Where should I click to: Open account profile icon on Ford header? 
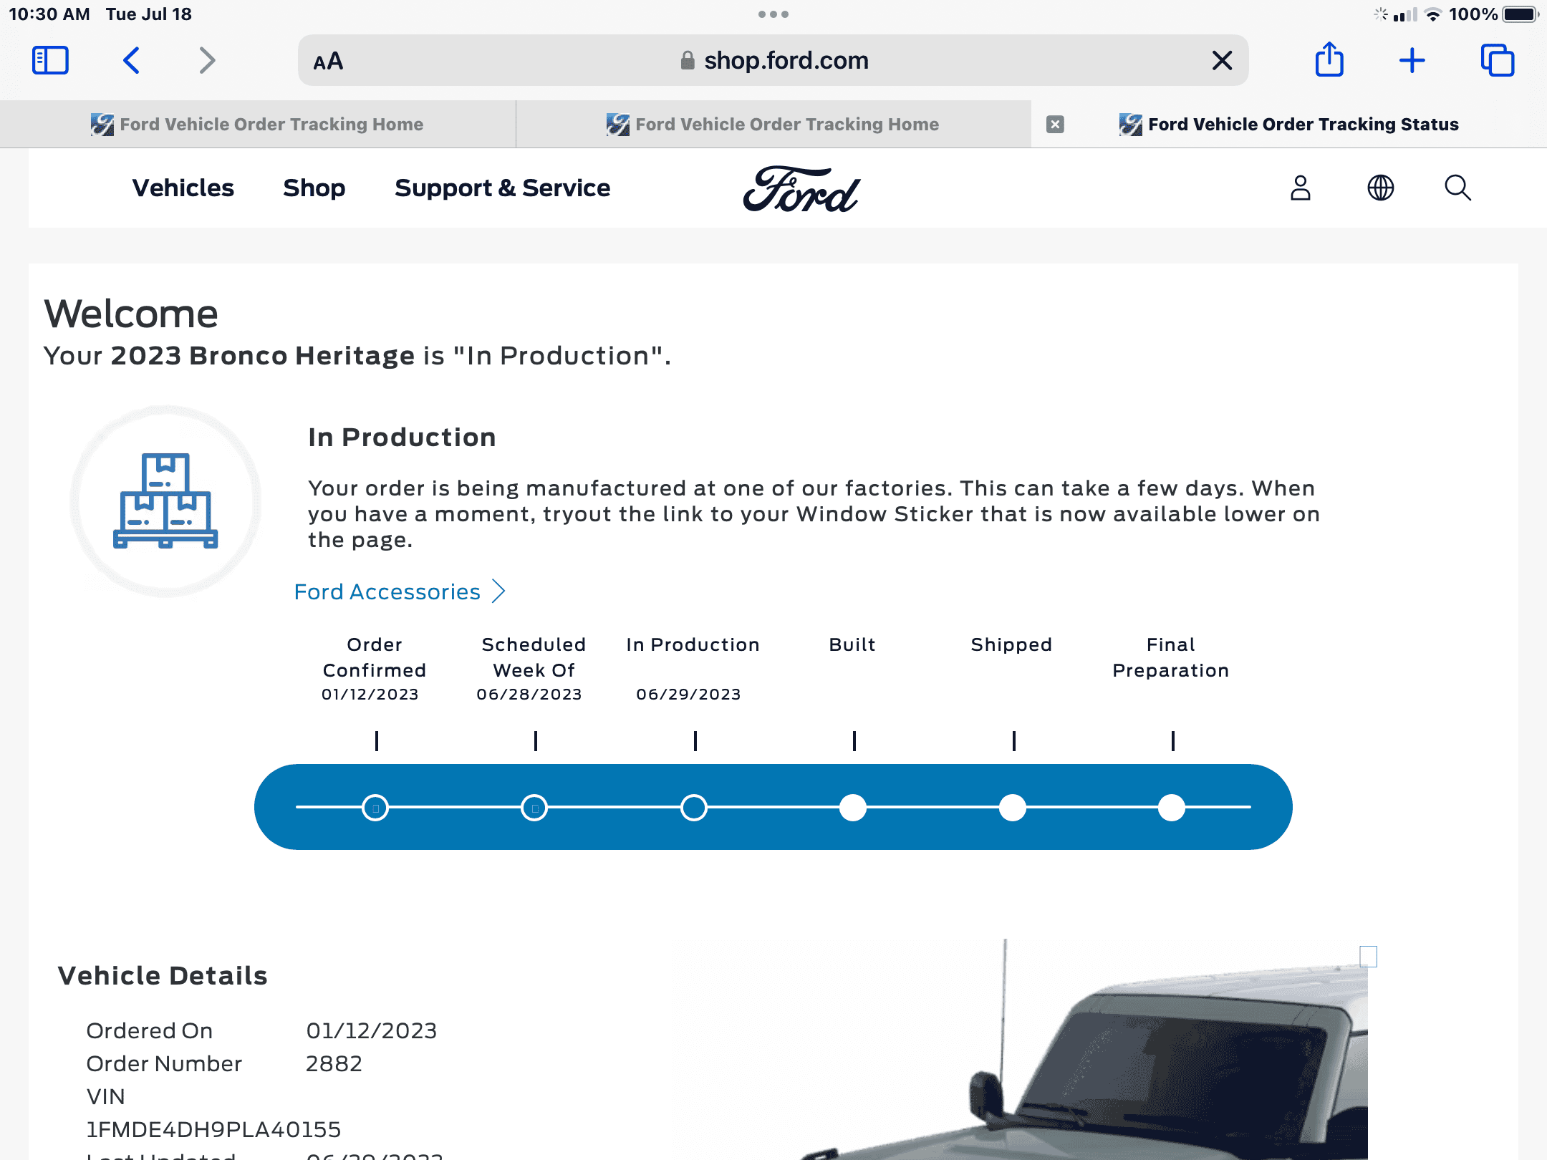coord(1301,188)
